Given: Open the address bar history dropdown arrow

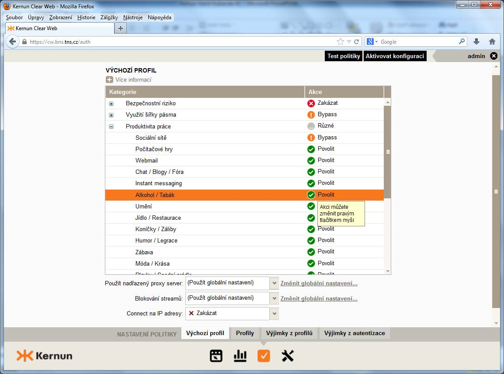Looking at the screenshot, I should click(349, 42).
